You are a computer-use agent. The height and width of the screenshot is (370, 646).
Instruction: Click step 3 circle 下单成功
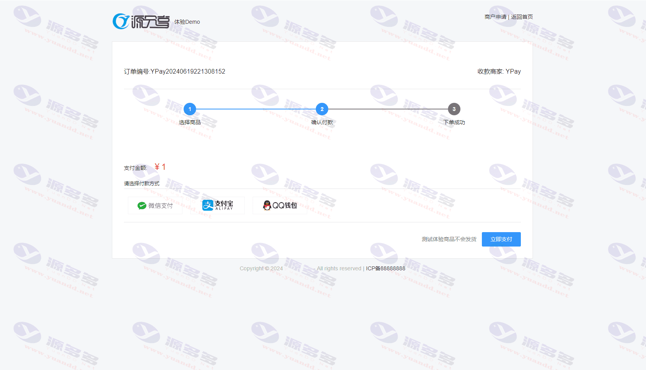click(454, 109)
